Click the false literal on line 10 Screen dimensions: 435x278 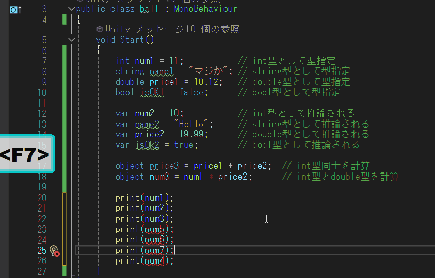191,92
